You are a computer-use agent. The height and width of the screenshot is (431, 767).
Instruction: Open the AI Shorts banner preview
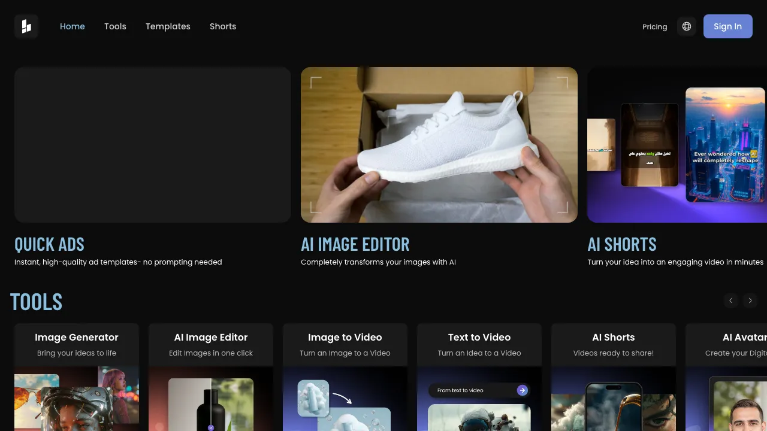click(x=677, y=145)
